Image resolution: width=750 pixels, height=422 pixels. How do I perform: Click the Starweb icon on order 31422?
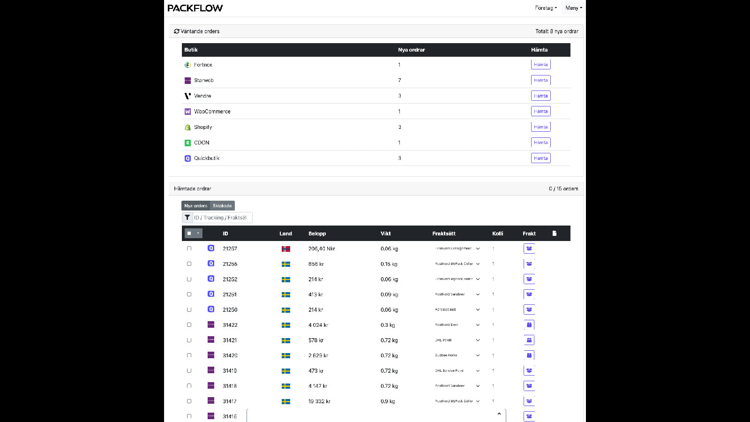pos(211,324)
